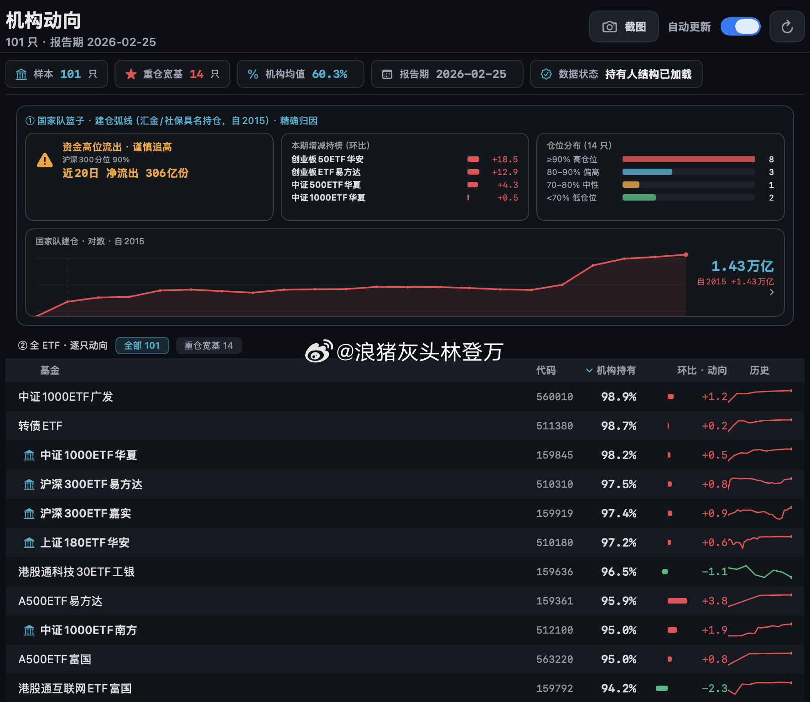Click the 近20日 净流出 306亿份 warning text

click(x=125, y=173)
